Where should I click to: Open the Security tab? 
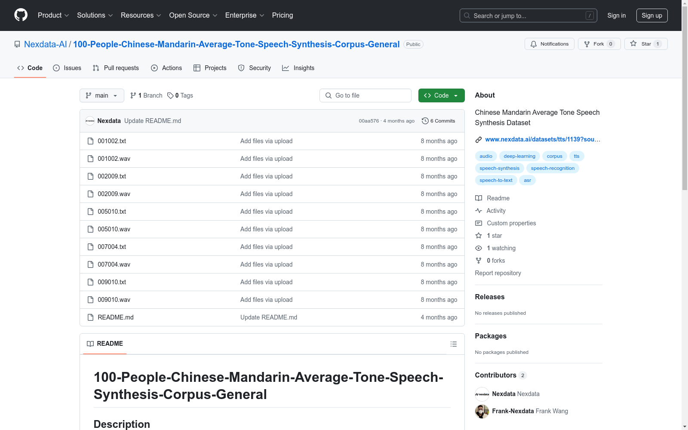(255, 68)
